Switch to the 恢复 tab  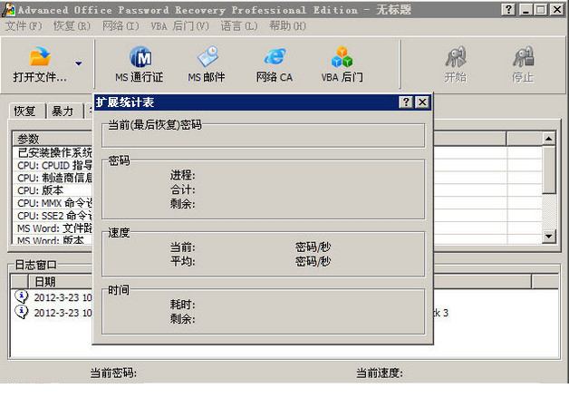pyautogui.click(x=24, y=111)
